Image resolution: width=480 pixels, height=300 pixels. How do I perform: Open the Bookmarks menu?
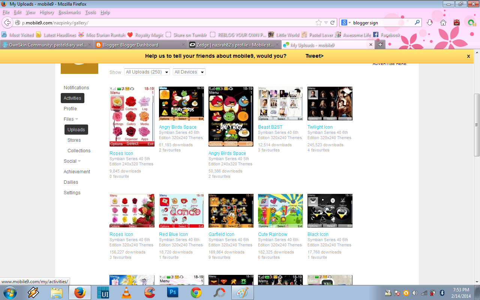point(69,12)
